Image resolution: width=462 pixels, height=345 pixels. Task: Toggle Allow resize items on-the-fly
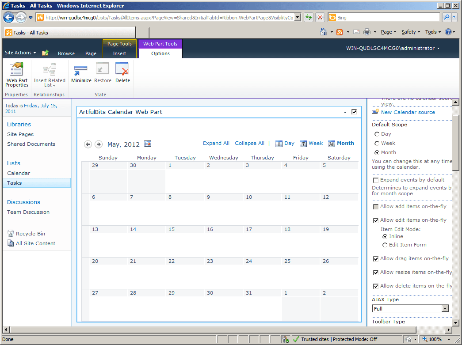click(x=376, y=272)
